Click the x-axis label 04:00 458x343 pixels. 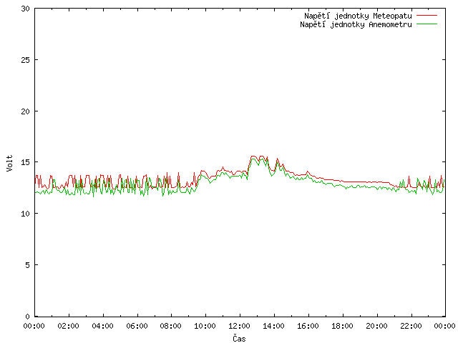coord(102,326)
